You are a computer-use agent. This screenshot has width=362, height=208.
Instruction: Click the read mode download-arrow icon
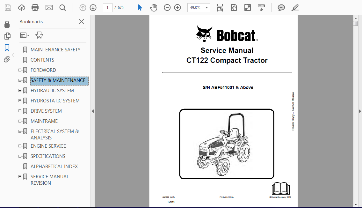(261, 8)
